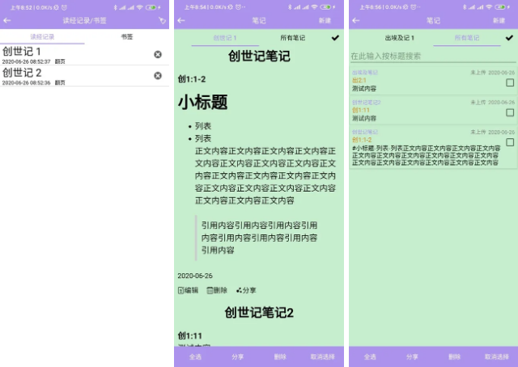The width and height of the screenshot is (518, 367).
Task: Tap the 编辑 edit icon under note
Action: tap(180, 290)
